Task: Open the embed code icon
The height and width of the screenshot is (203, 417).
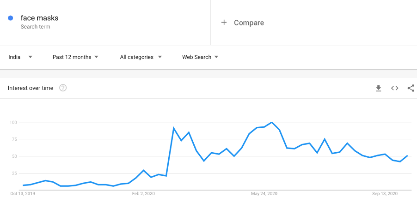Action: click(395, 88)
